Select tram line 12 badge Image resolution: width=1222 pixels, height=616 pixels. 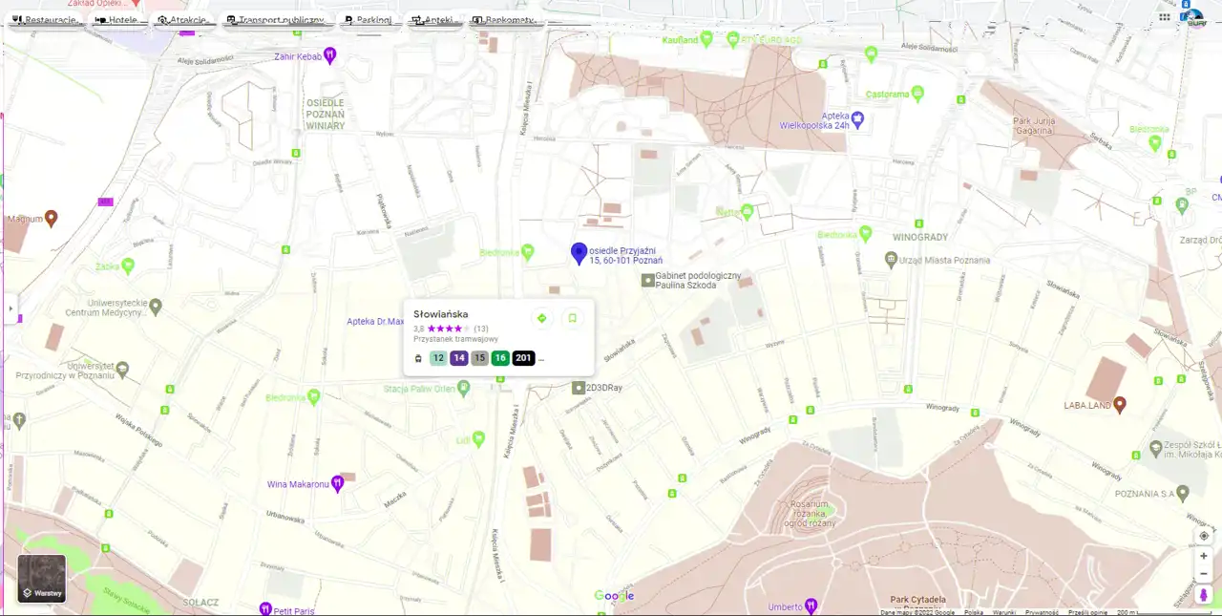pos(438,358)
